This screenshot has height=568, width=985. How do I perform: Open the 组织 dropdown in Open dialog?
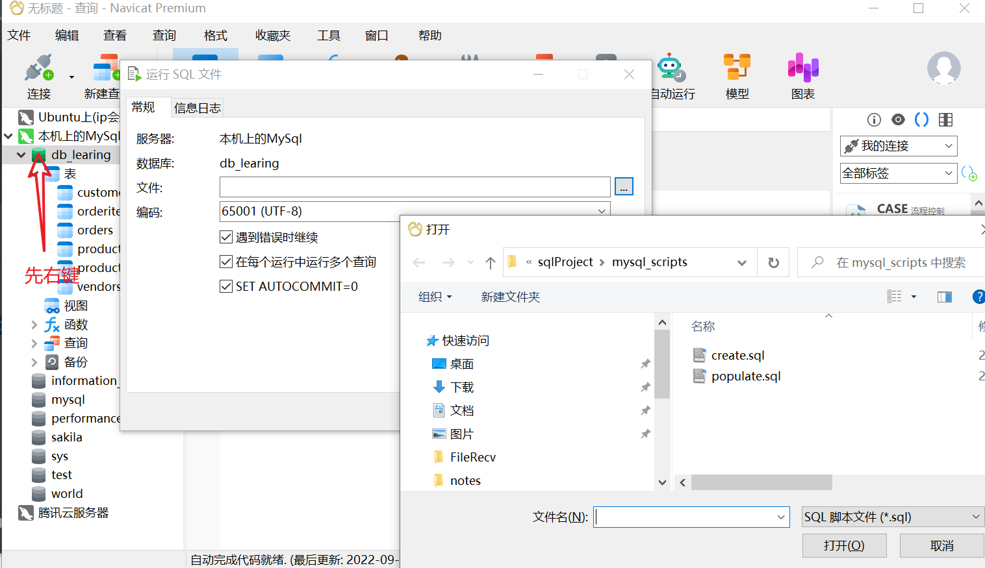click(435, 297)
